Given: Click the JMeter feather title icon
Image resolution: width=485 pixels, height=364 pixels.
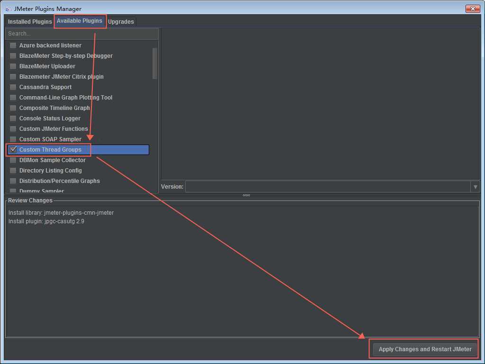Looking at the screenshot, I should click(9, 9).
